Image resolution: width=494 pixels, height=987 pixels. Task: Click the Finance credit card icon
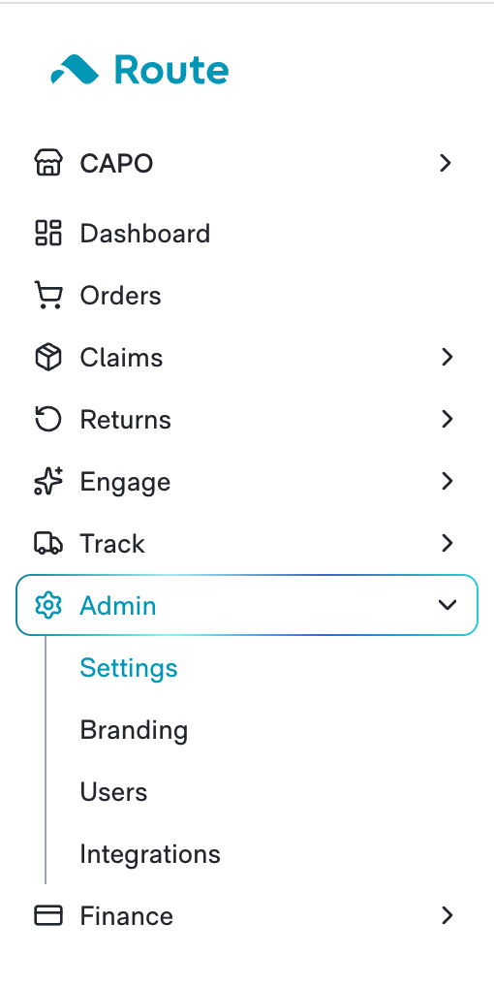(48, 916)
